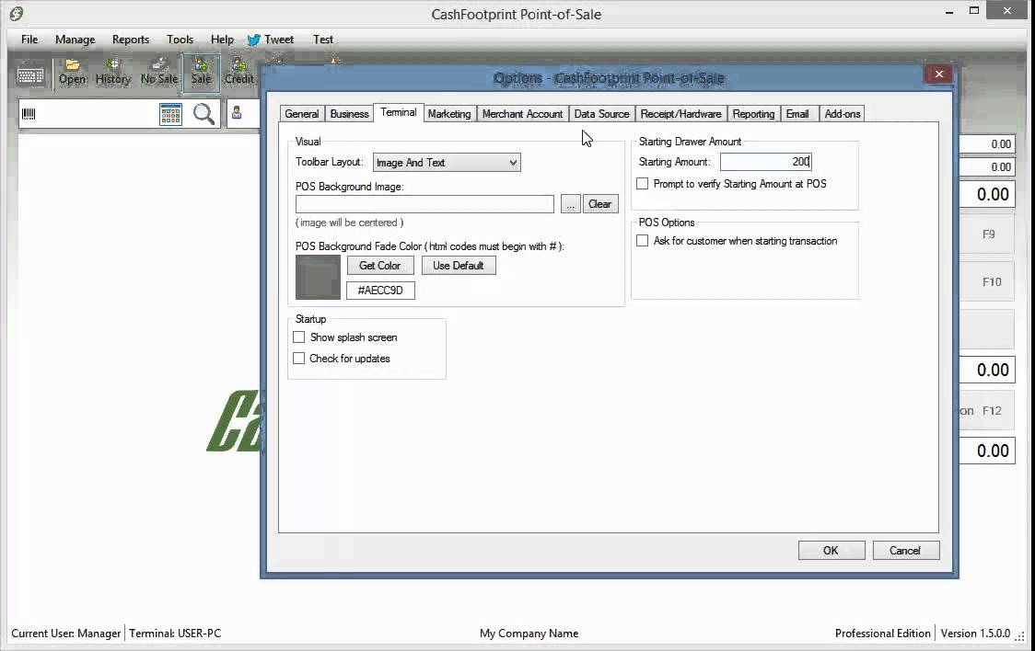Viewport: 1035px width, 651px height.
Task: Click the Clear button
Action: 600,204
